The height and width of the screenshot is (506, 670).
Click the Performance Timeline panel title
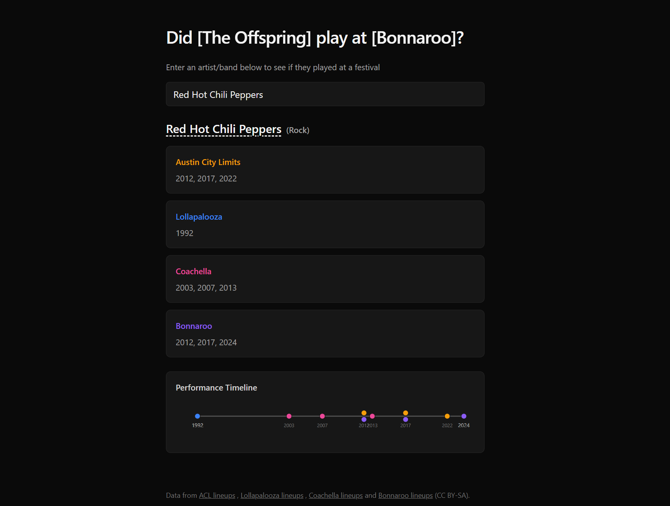pos(216,387)
